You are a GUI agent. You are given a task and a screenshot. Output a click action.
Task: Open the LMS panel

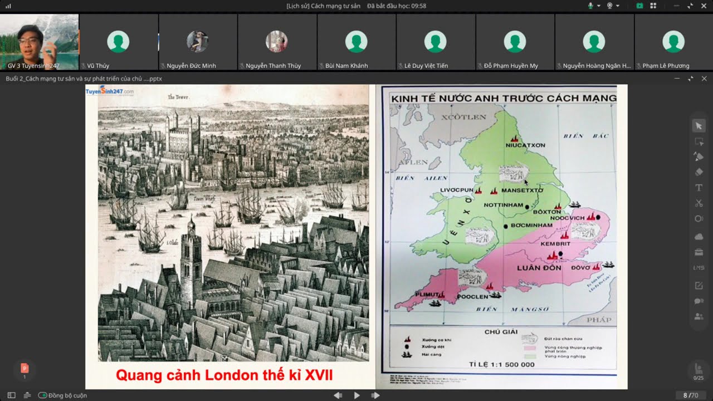[699, 268]
